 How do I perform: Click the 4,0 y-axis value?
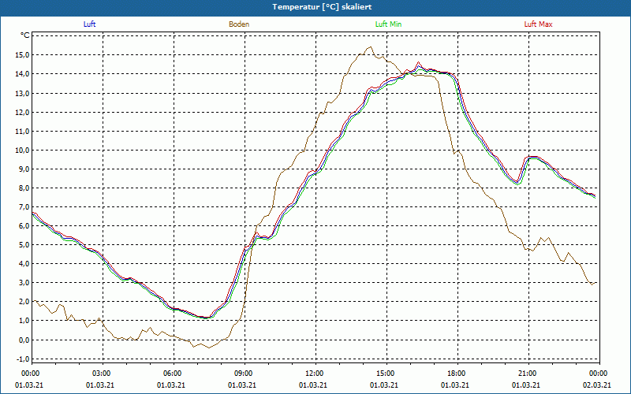(24, 263)
